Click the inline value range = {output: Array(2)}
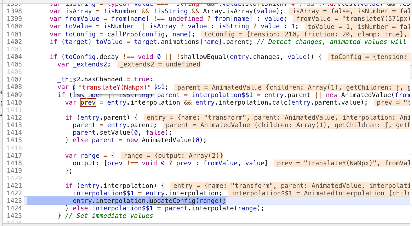This screenshot has width=412, height=226. [x=173, y=155]
